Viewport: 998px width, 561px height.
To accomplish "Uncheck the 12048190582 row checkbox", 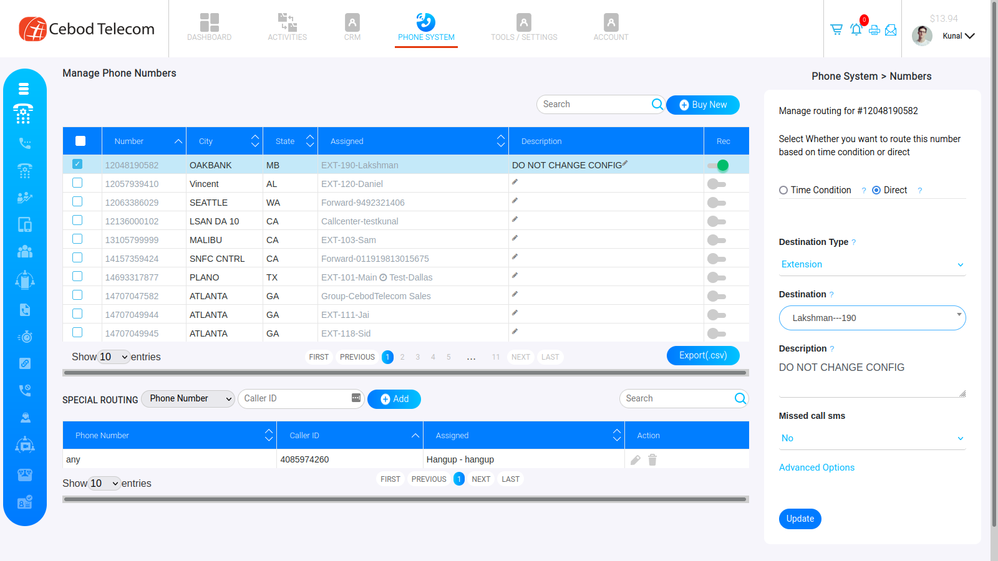I will pyautogui.click(x=77, y=164).
